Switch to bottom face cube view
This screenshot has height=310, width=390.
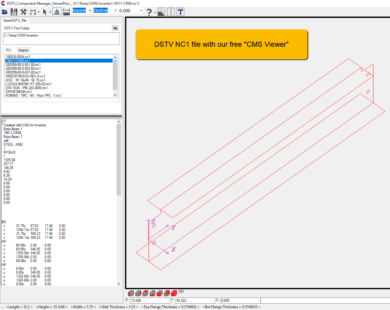click(152, 293)
